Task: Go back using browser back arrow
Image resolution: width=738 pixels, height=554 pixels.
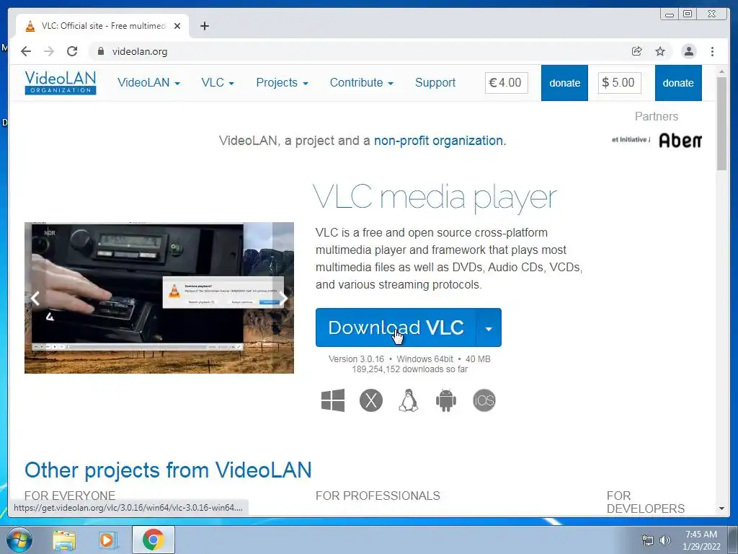Action: point(26,51)
